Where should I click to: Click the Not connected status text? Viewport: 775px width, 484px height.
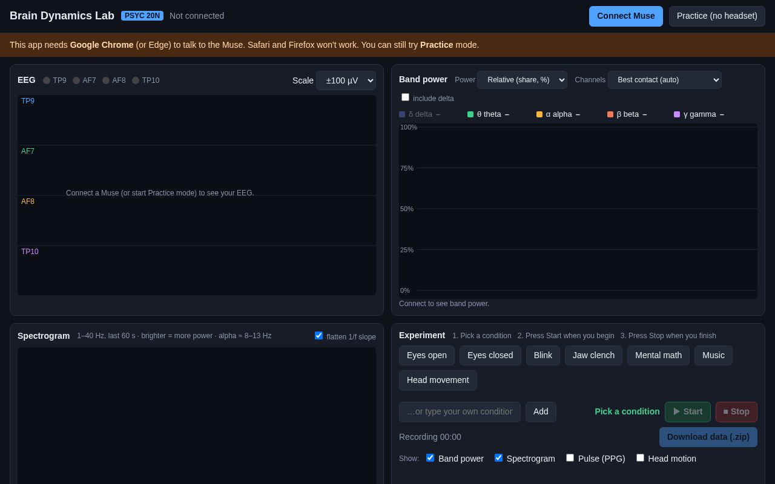[197, 16]
